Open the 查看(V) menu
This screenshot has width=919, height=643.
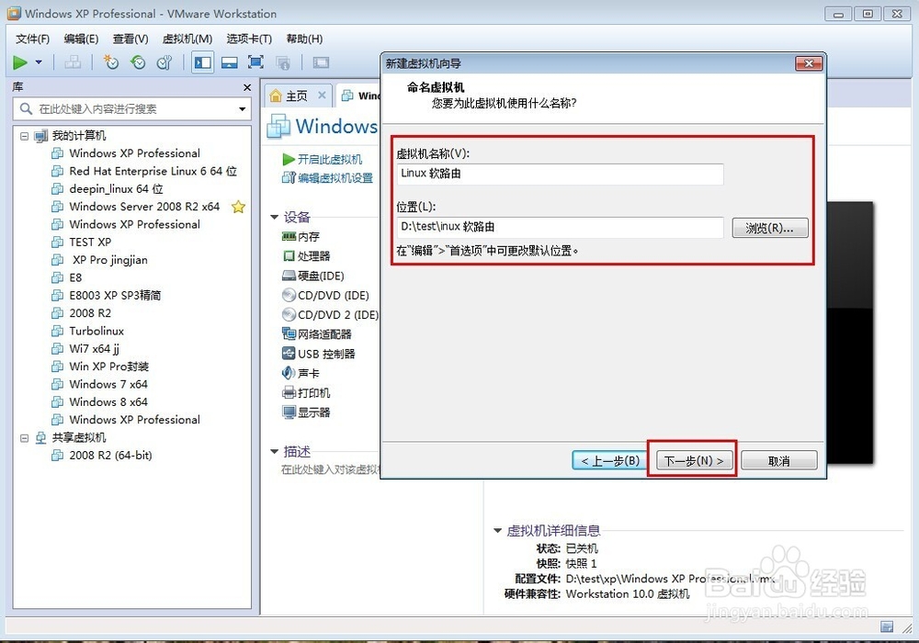tap(130, 39)
